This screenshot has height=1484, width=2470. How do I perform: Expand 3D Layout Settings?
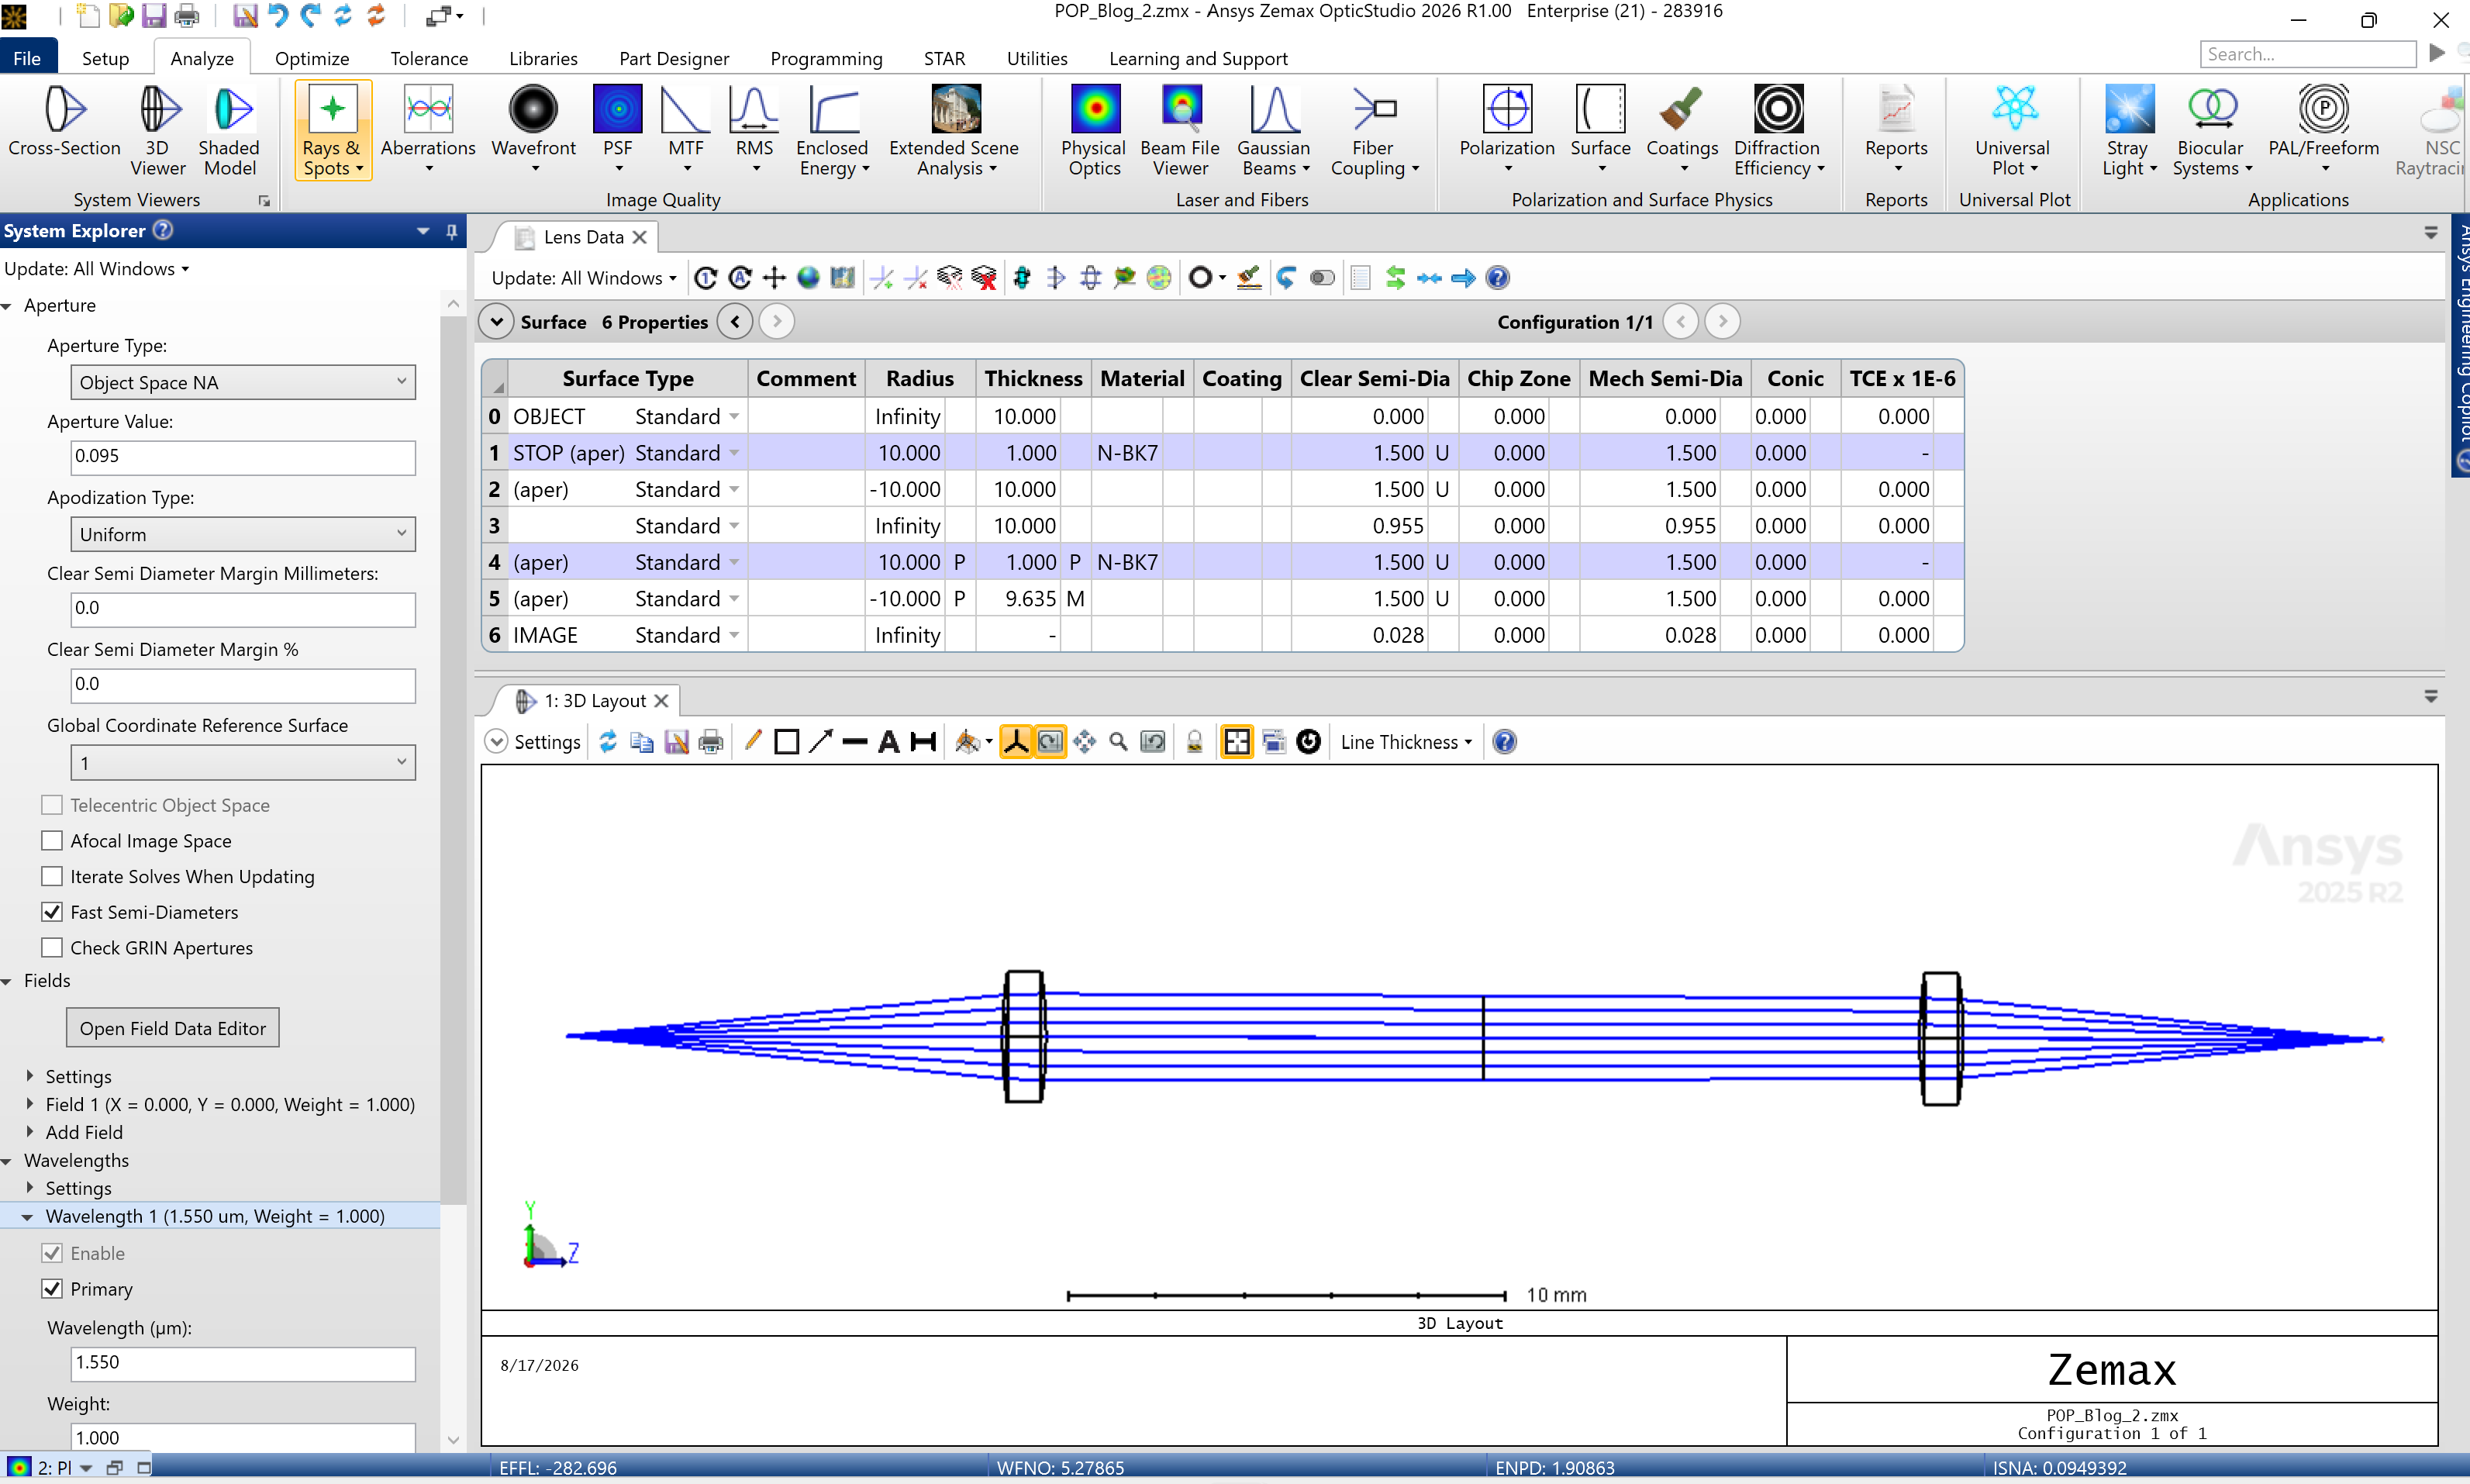[x=534, y=742]
